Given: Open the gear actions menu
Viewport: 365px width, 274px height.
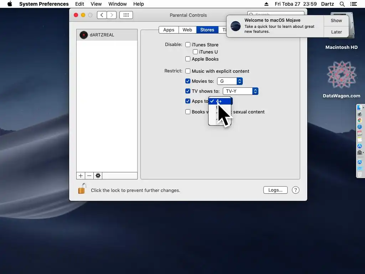Looking at the screenshot, I should click(x=98, y=176).
